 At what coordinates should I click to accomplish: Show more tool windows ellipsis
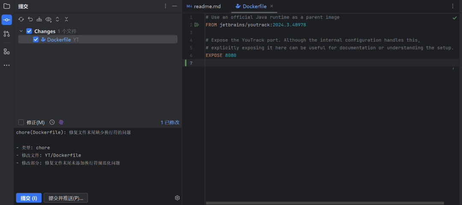tap(6, 65)
